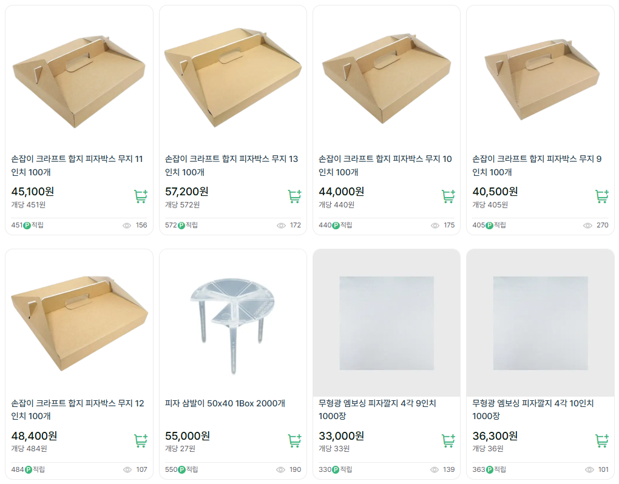The width and height of the screenshot is (619, 484).
Task: Add 10인치 피자깔지 to cart
Action: pos(601,441)
